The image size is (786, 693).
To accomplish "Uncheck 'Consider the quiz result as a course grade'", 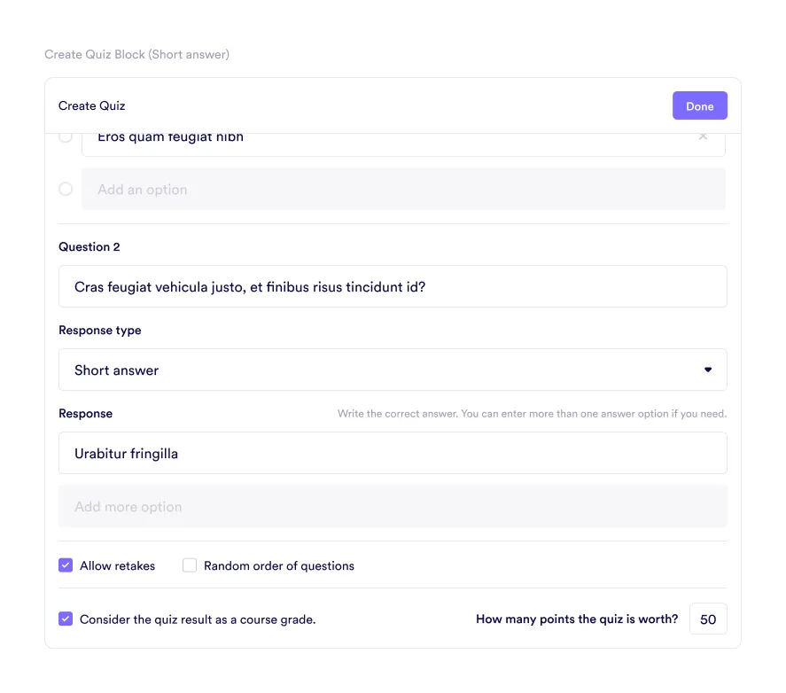I will tap(66, 619).
